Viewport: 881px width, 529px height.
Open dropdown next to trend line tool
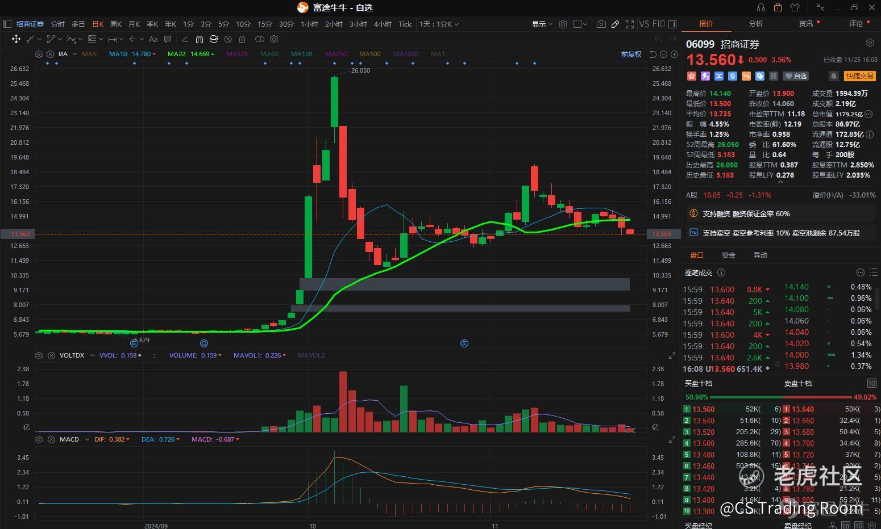39,39
